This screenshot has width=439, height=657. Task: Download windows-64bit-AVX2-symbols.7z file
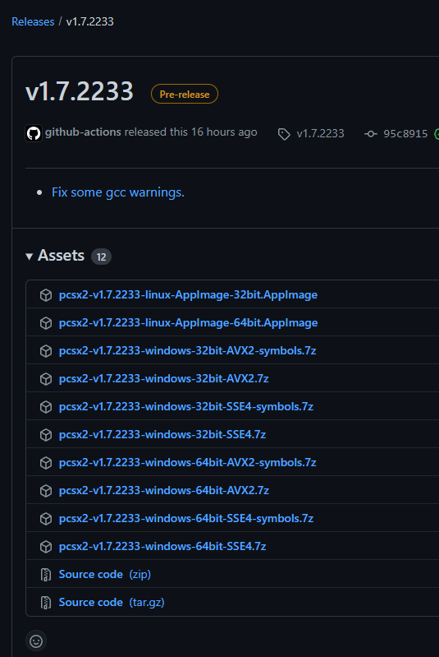point(187,463)
